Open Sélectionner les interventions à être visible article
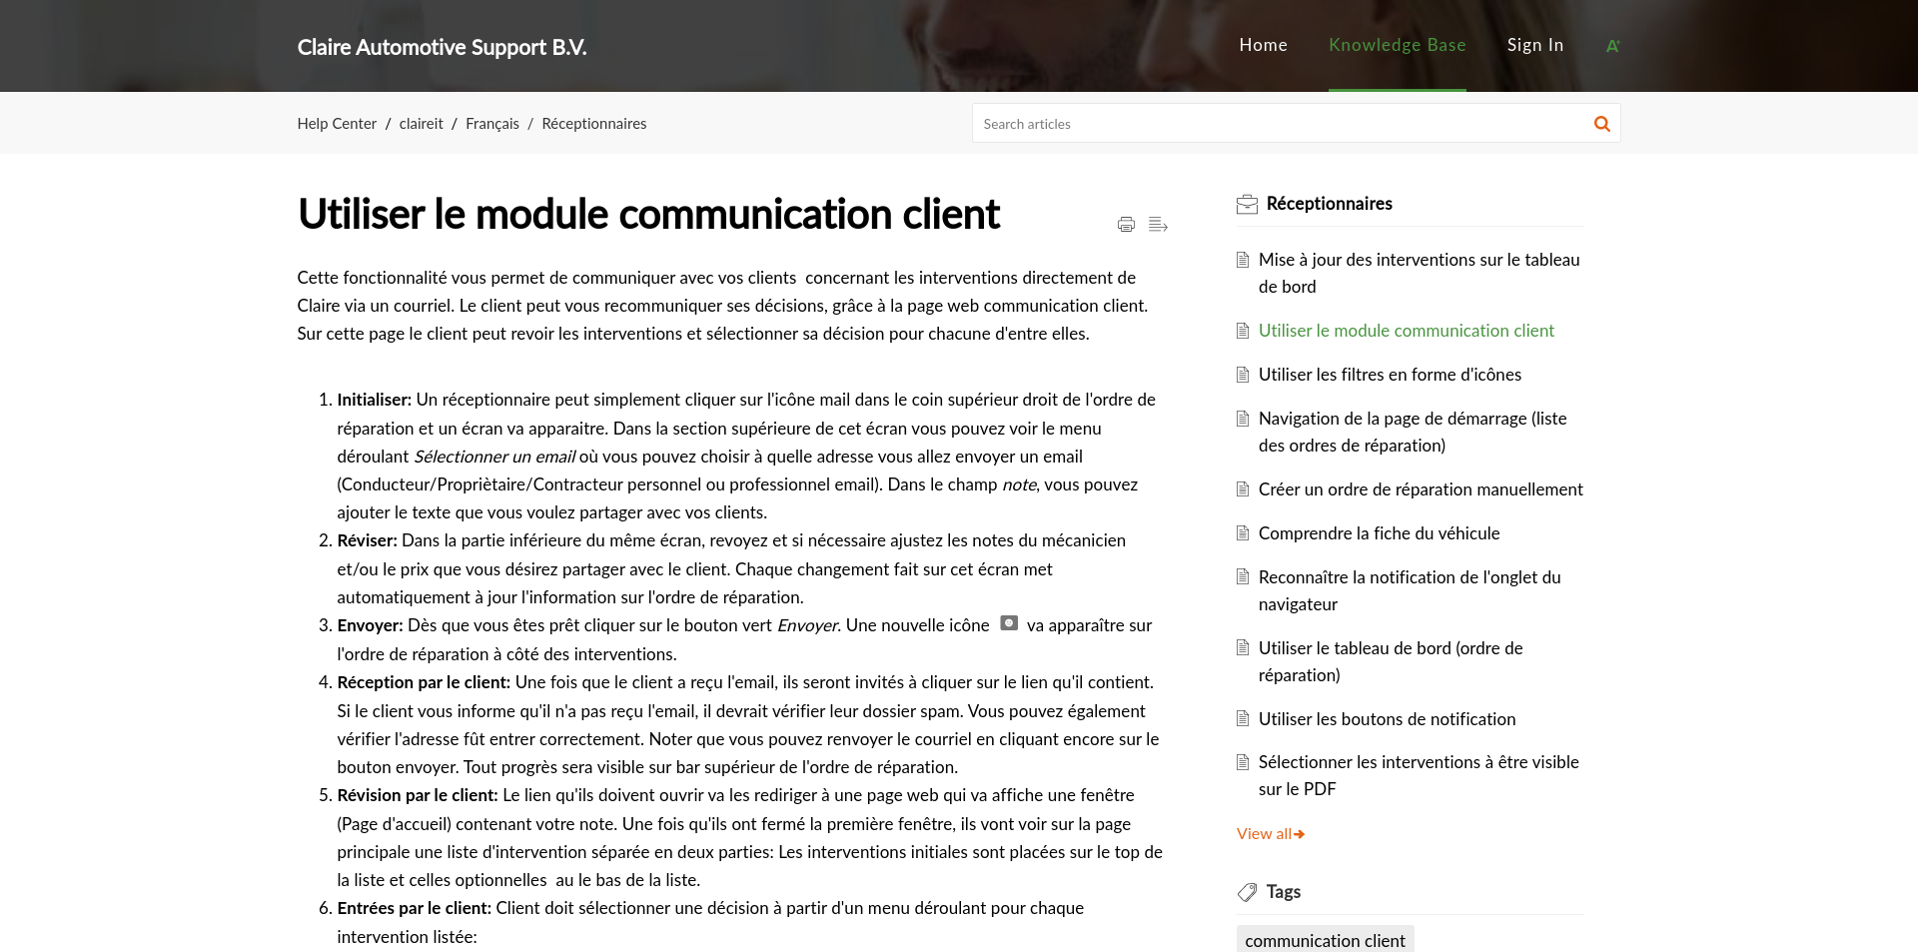The image size is (1918, 952). coord(1419,775)
